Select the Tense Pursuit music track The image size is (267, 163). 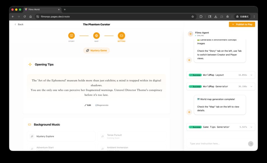132,136
